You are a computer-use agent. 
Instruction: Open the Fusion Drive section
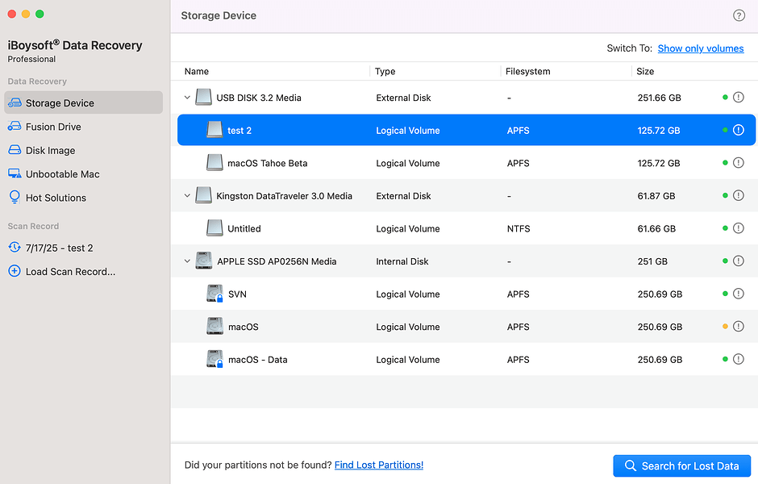(84, 127)
